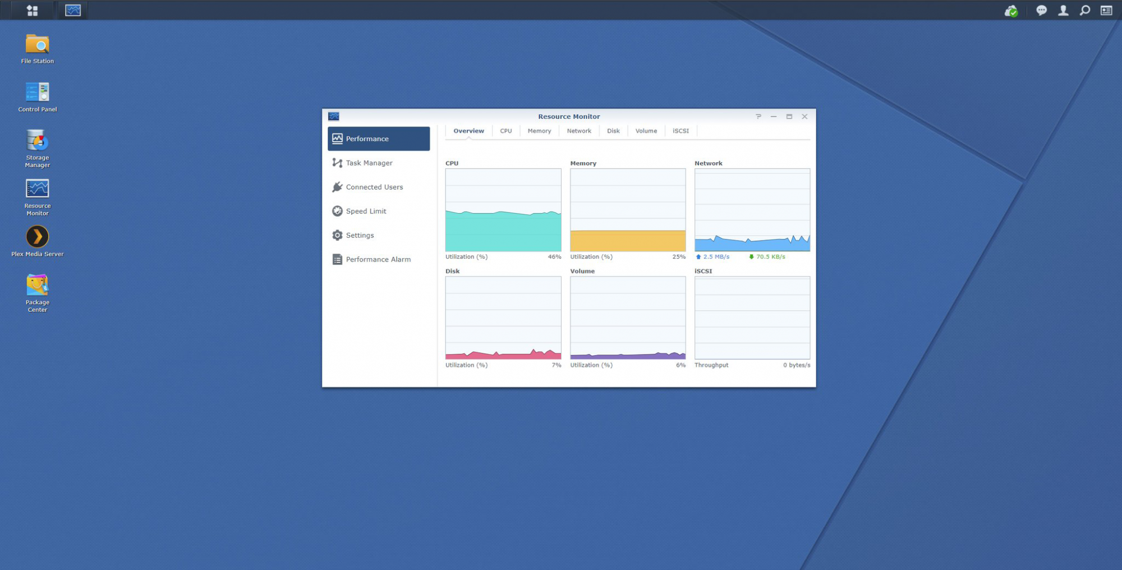Open the notifications speech bubble icon
The image size is (1122, 570).
coord(1041,11)
